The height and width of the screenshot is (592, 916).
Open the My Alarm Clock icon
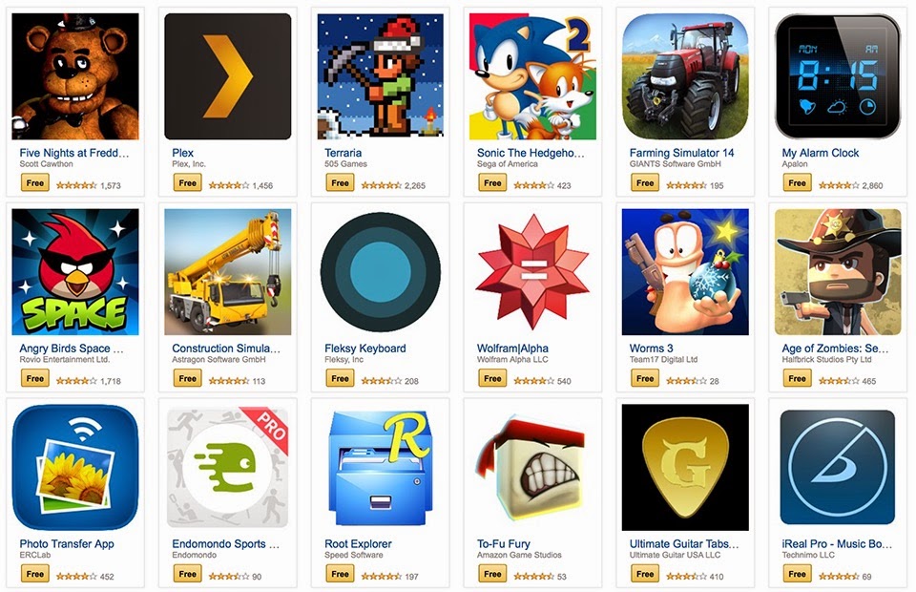[x=838, y=76]
